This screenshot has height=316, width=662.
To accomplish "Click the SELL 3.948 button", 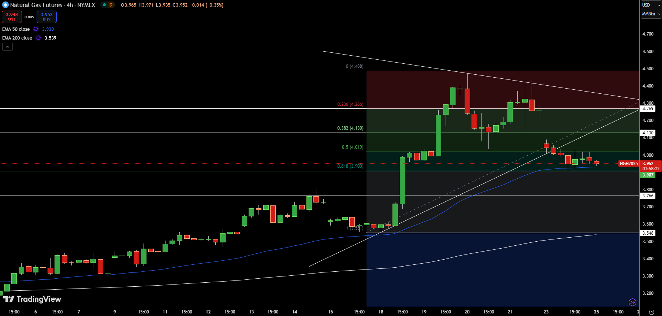I will (12, 17).
